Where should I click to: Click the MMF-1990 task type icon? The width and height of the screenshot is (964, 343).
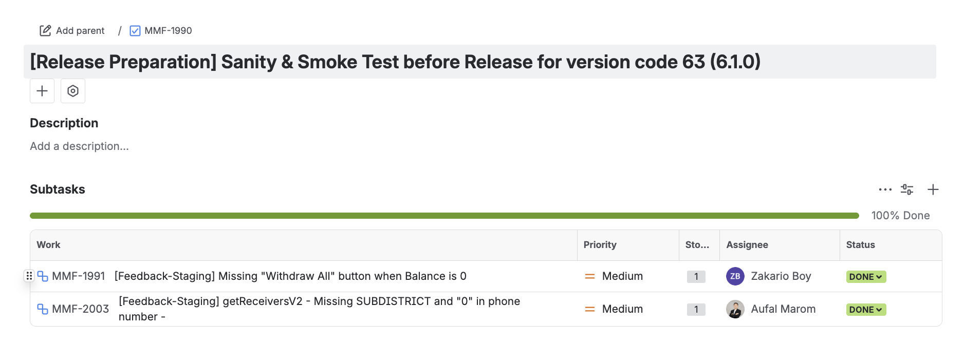point(135,31)
